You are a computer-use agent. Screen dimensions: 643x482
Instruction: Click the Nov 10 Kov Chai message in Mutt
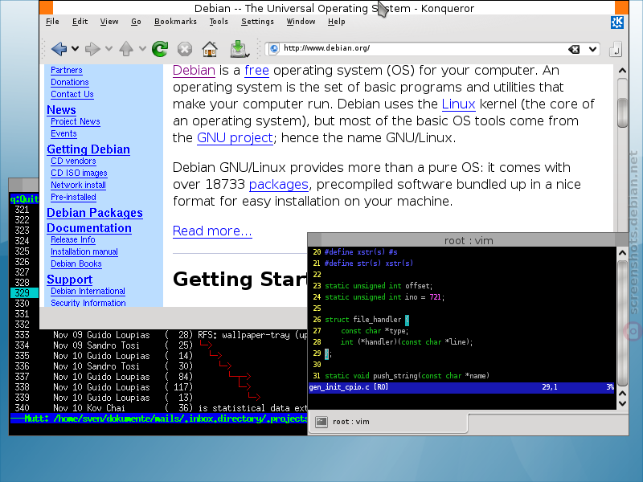click(160, 408)
